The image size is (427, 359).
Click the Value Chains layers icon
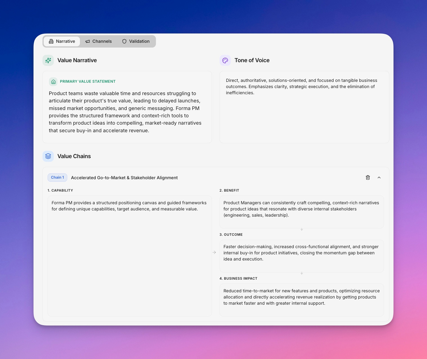pyautogui.click(x=48, y=156)
